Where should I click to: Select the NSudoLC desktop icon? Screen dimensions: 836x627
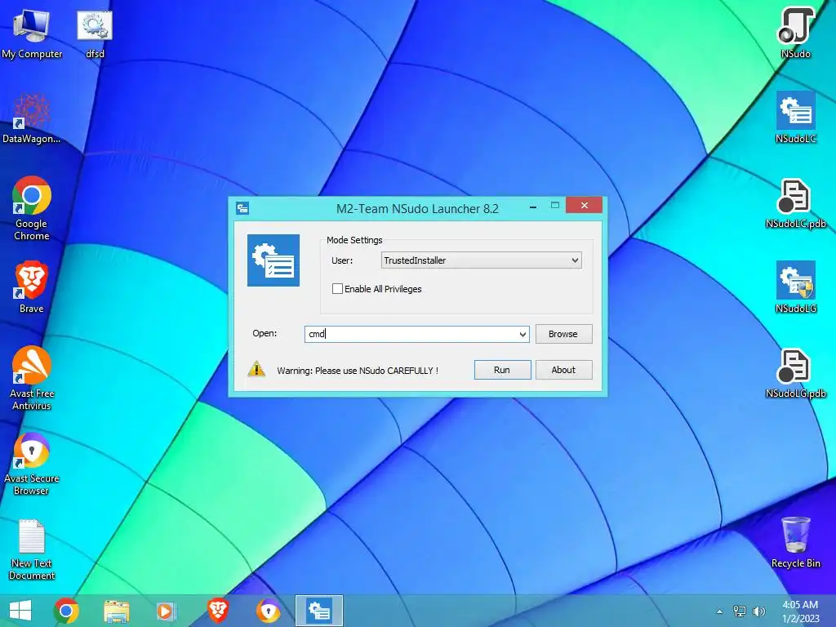tap(795, 118)
